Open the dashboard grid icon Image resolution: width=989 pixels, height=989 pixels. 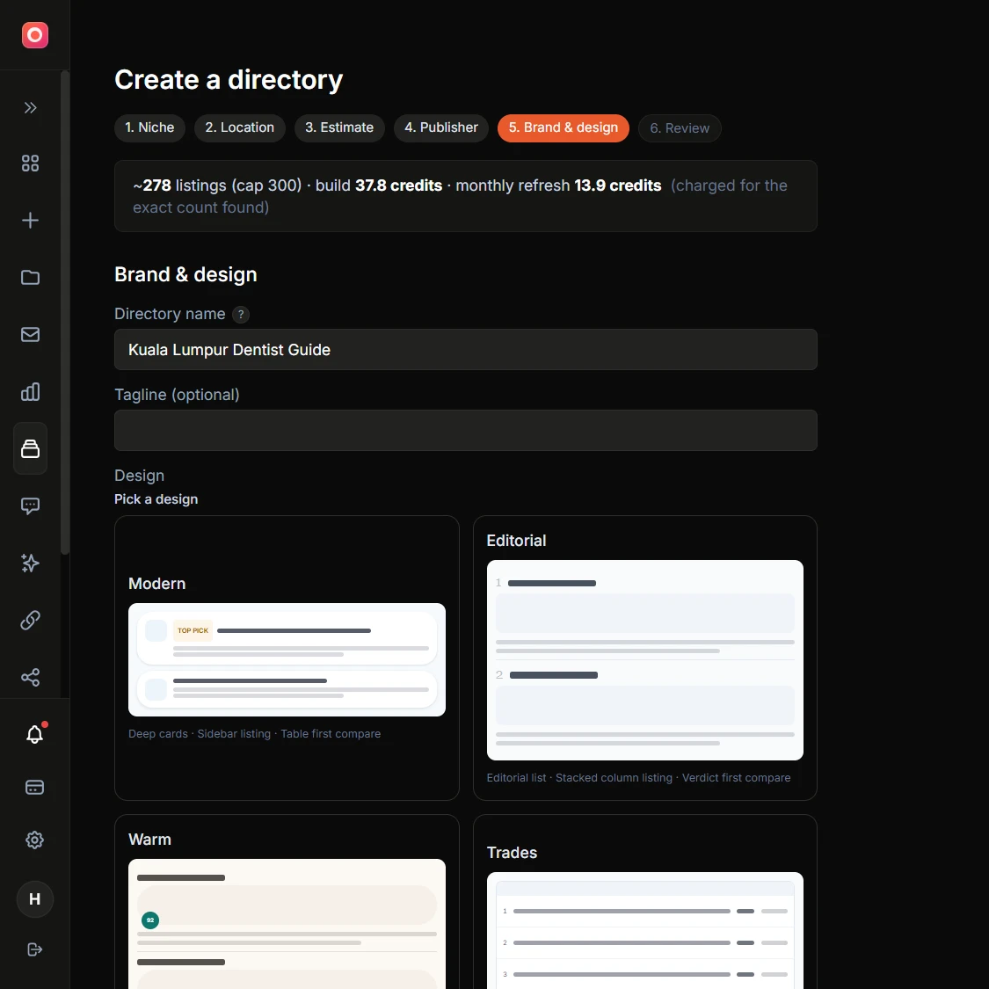click(30, 164)
